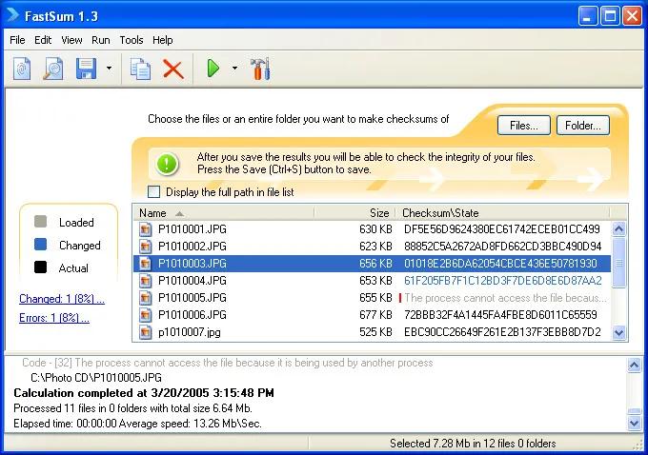Open the Changed: 1 (8%) link
The width and height of the screenshot is (648, 455).
[62, 299]
